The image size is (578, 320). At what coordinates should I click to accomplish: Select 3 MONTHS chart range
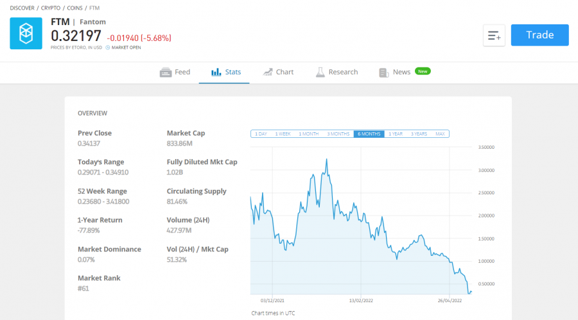click(x=338, y=133)
